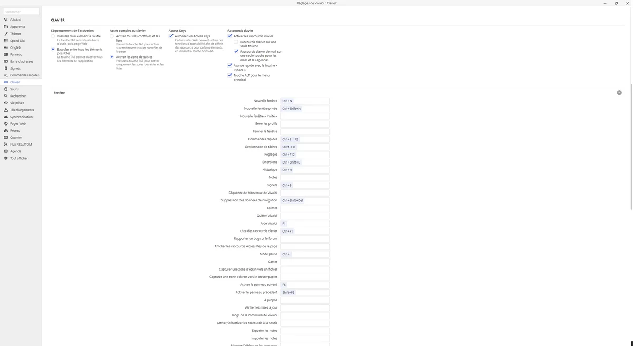Click the Quitter Vivaldi shortcut field
633x346 pixels.
(305, 216)
